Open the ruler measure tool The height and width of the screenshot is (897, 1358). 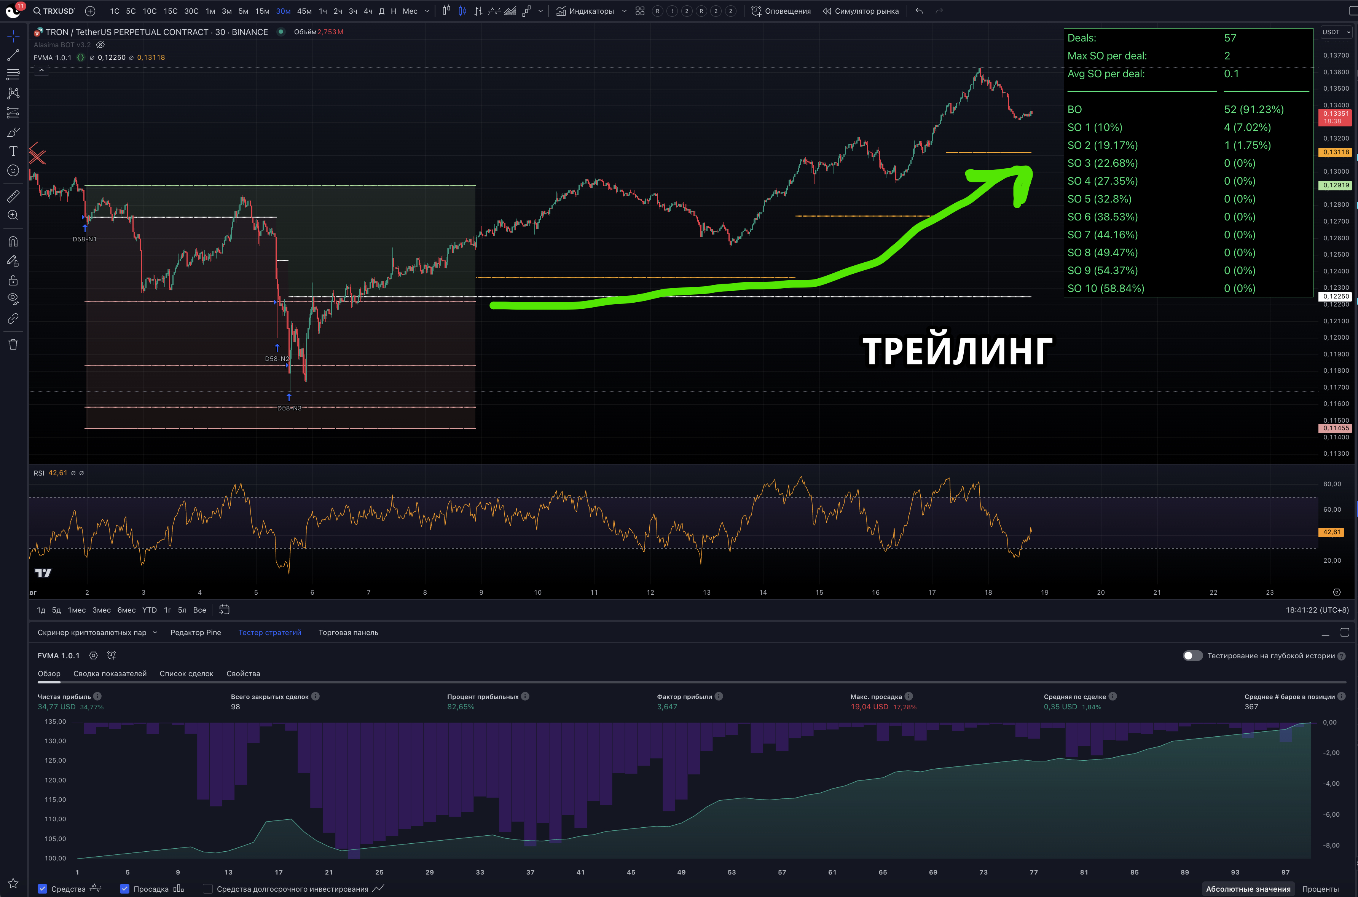point(13,196)
